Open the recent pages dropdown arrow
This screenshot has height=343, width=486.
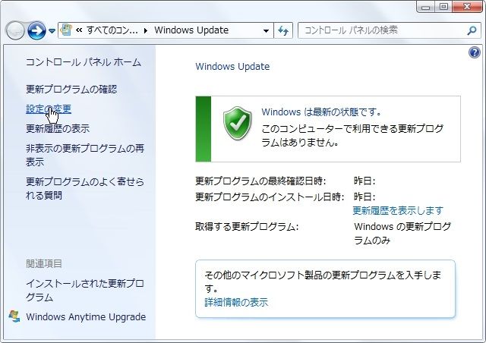pos(52,30)
